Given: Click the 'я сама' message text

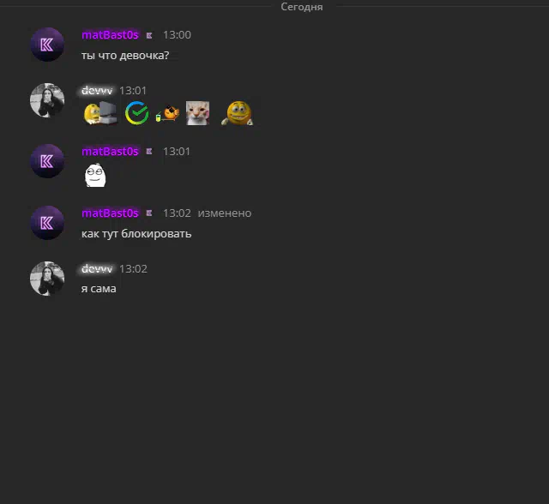Looking at the screenshot, I should coord(99,289).
